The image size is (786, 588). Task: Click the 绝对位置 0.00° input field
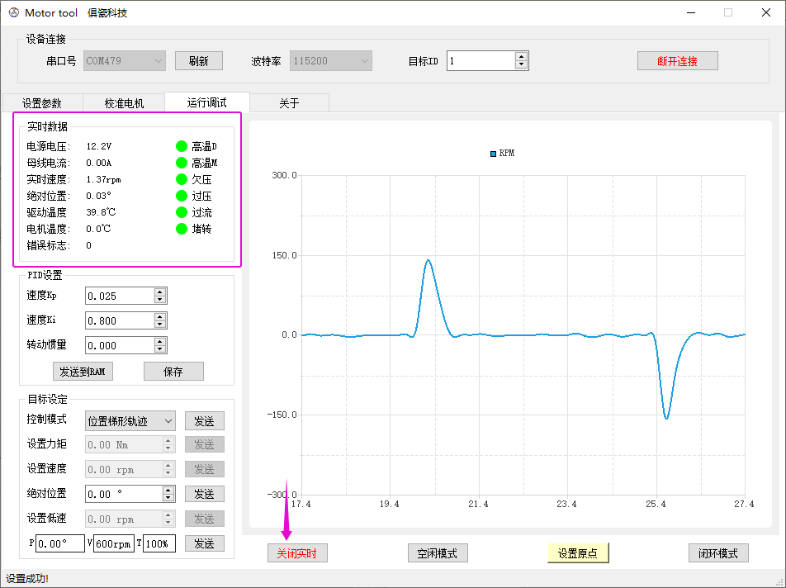(124, 494)
